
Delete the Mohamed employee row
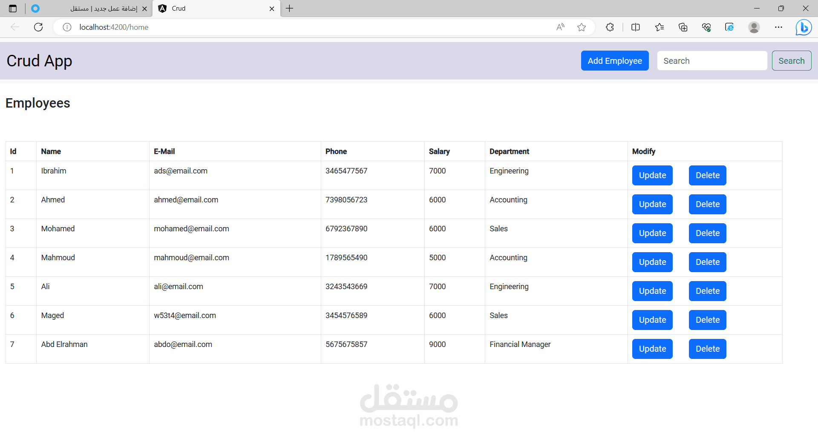pos(708,233)
